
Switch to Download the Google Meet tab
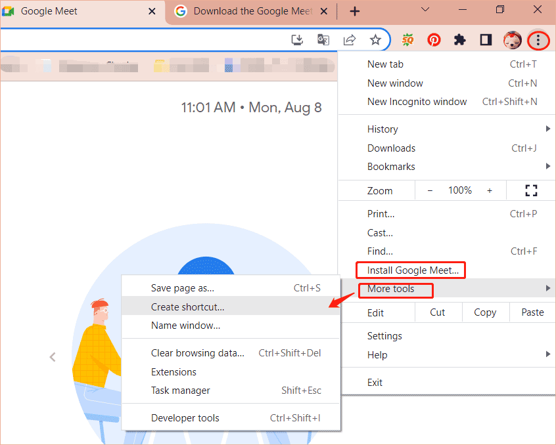tap(251, 12)
